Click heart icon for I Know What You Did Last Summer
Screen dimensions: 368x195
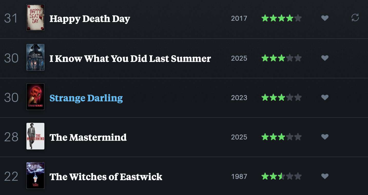[325, 58]
